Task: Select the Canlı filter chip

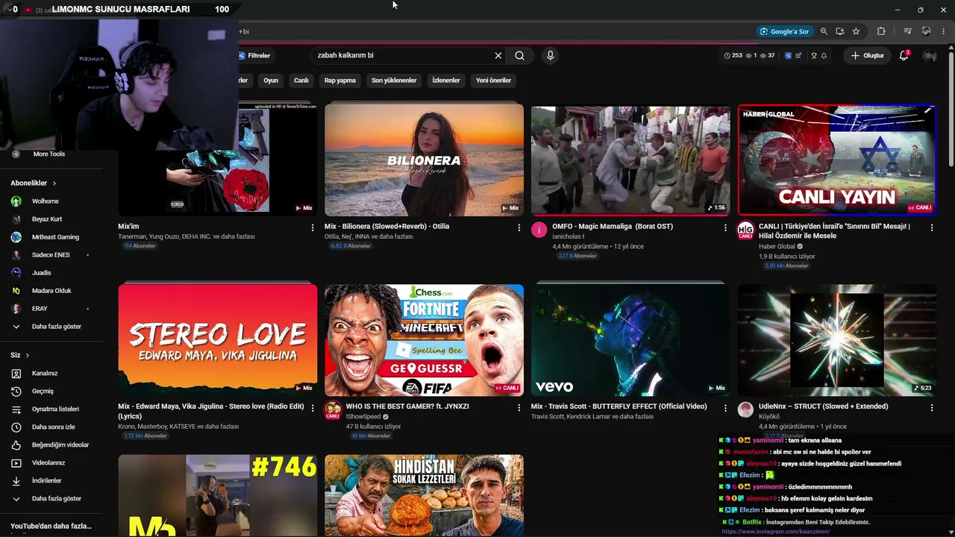Action: pos(301,81)
